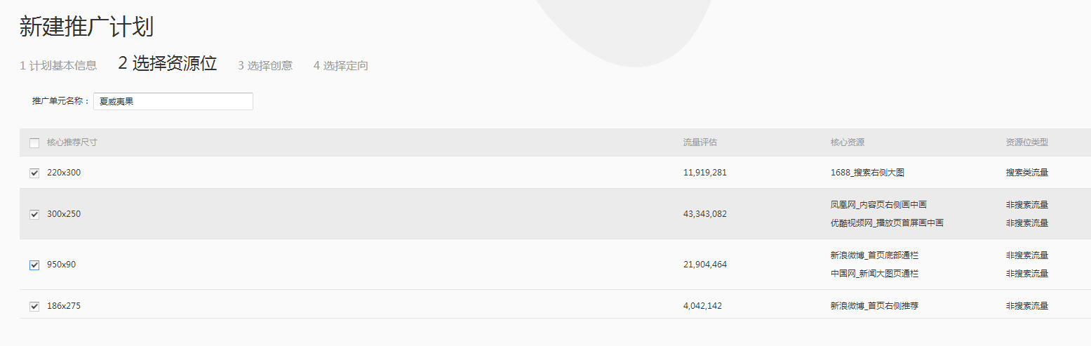Uncheck the 300x250 size checkbox

click(x=34, y=214)
